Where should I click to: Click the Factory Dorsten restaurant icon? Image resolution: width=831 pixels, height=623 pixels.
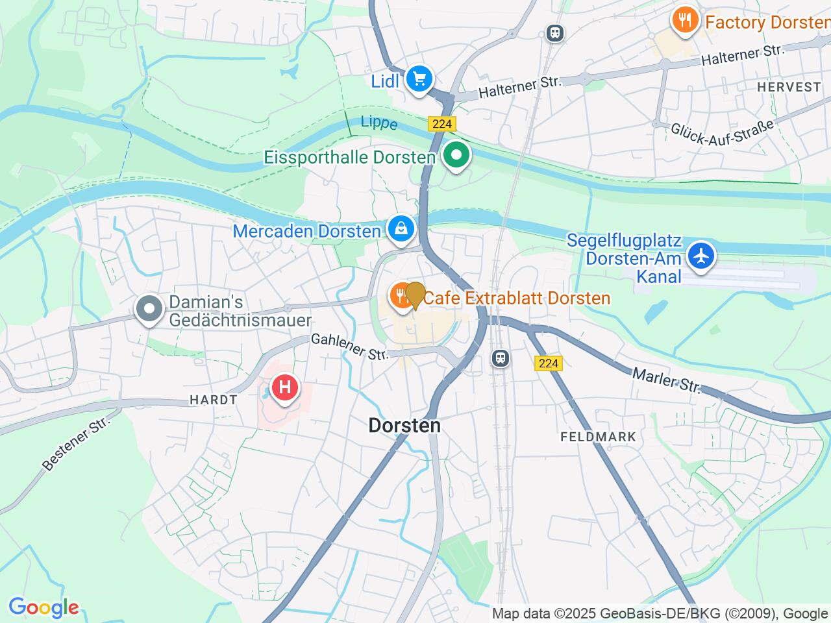pyautogui.click(x=685, y=21)
